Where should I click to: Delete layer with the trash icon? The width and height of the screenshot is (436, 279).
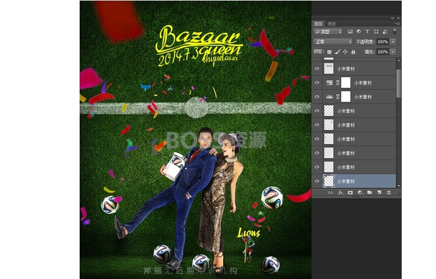pyautogui.click(x=389, y=192)
